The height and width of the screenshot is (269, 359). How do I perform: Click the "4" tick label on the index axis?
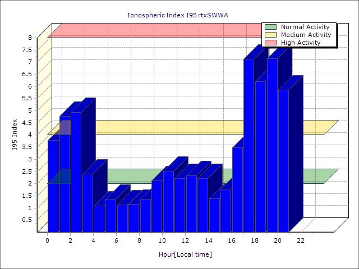[31, 134]
